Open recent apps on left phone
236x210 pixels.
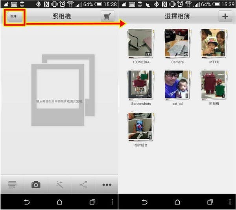[92, 202]
